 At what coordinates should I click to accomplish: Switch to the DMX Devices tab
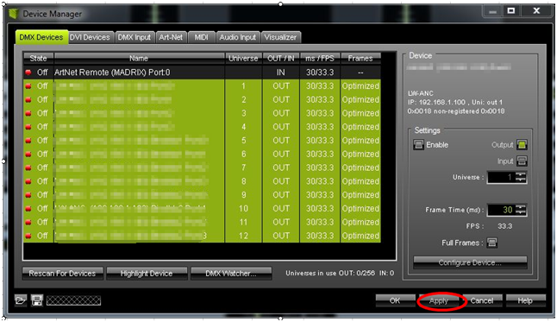point(41,37)
